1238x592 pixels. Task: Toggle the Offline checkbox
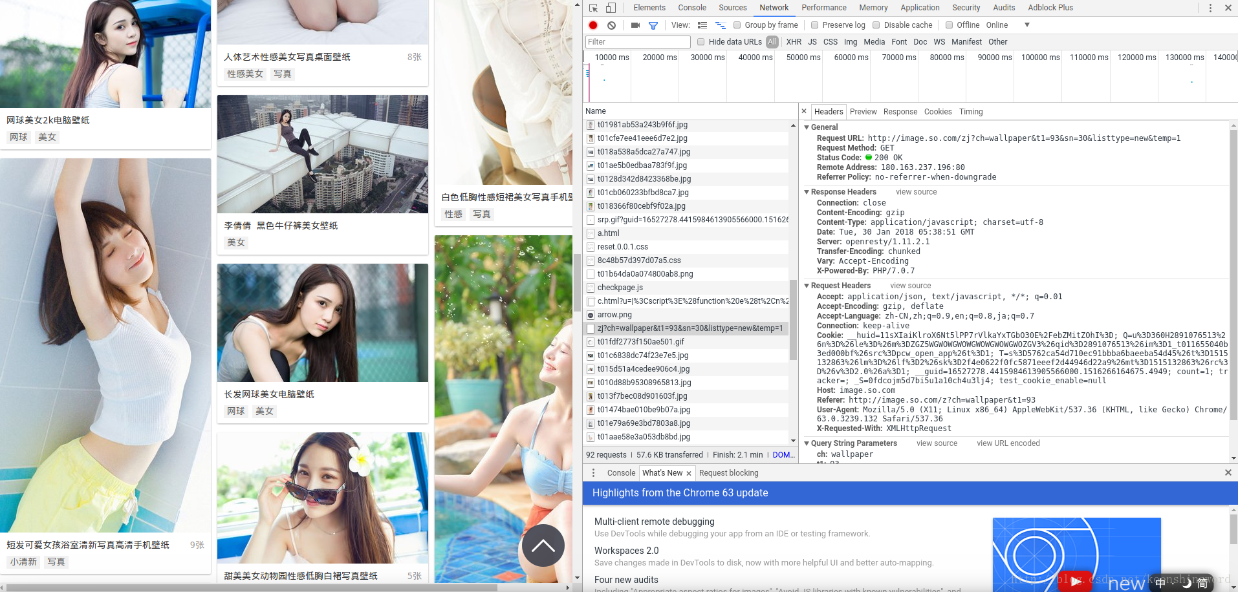pyautogui.click(x=949, y=25)
